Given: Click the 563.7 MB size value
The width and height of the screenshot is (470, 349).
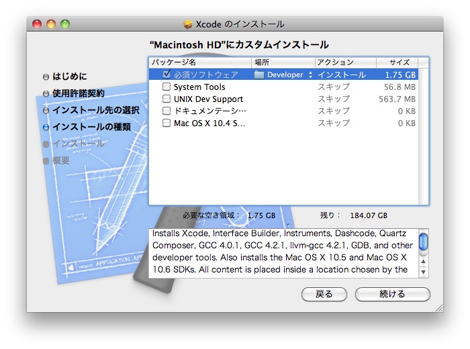Looking at the screenshot, I should [397, 99].
